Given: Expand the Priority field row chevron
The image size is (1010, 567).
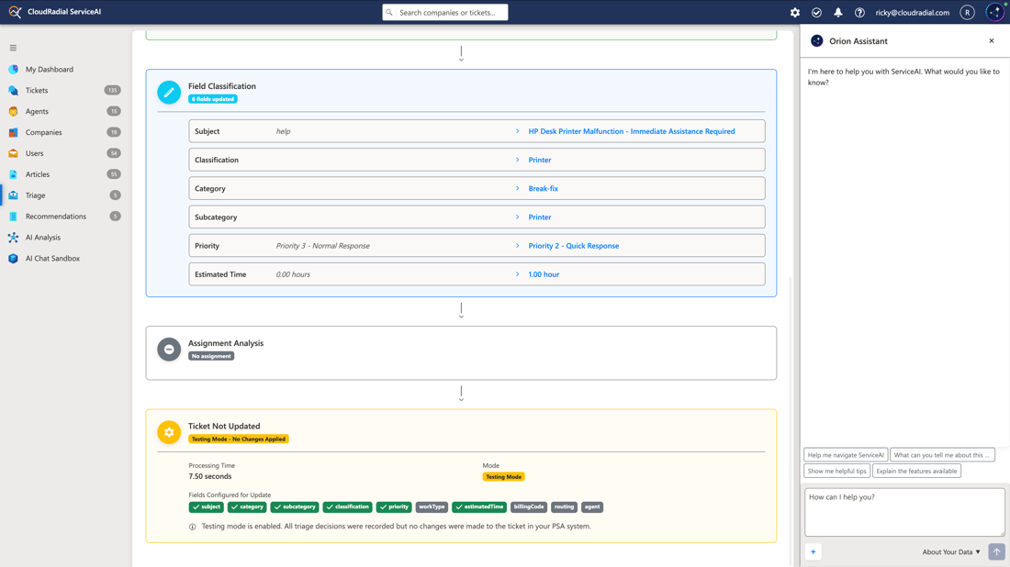Looking at the screenshot, I should pos(515,245).
